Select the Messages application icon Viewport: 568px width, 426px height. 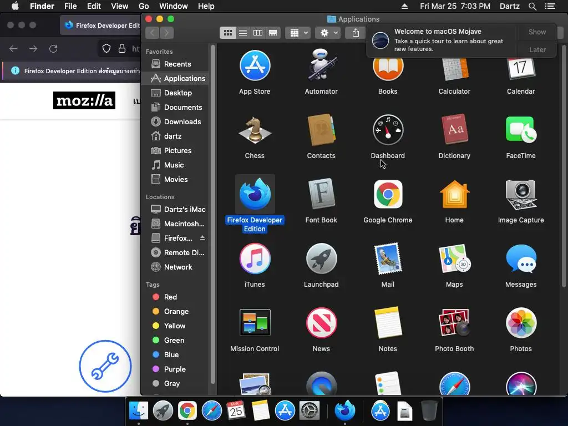click(520, 258)
